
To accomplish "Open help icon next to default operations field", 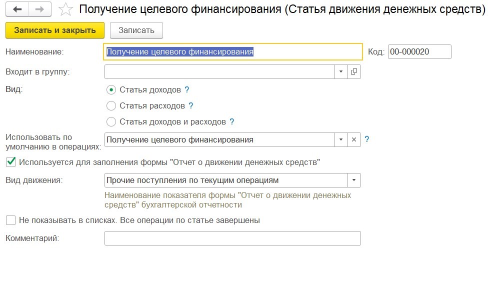I will [x=367, y=140].
